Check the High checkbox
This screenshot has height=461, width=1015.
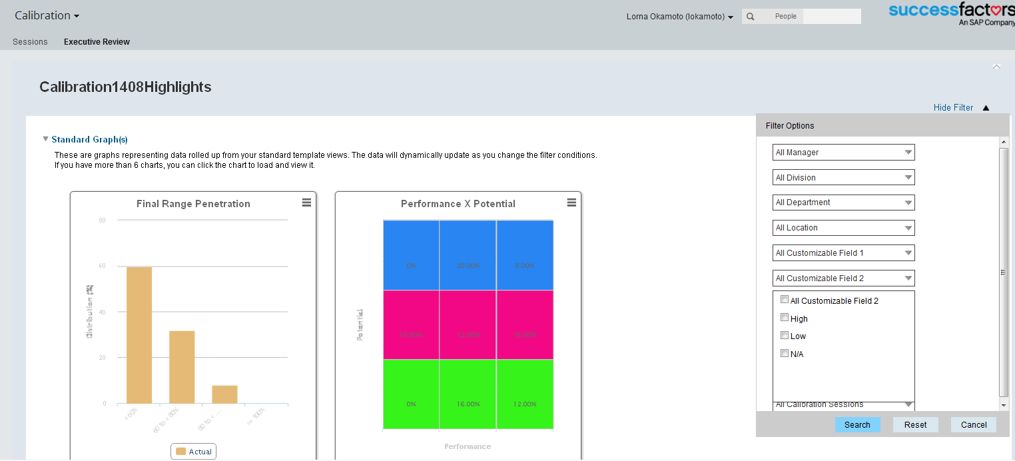pos(785,318)
